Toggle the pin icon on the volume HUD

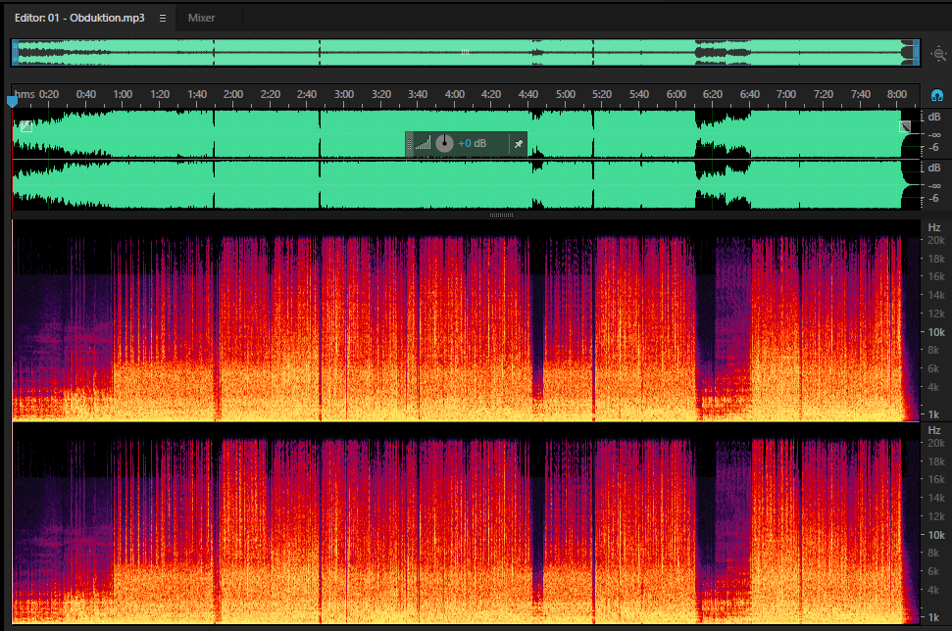coord(519,144)
